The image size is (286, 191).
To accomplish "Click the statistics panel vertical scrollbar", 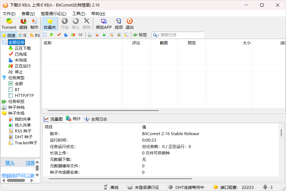I will 281,133.
